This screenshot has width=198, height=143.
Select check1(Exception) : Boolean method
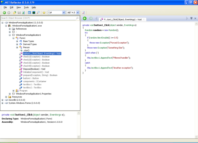[36, 57]
